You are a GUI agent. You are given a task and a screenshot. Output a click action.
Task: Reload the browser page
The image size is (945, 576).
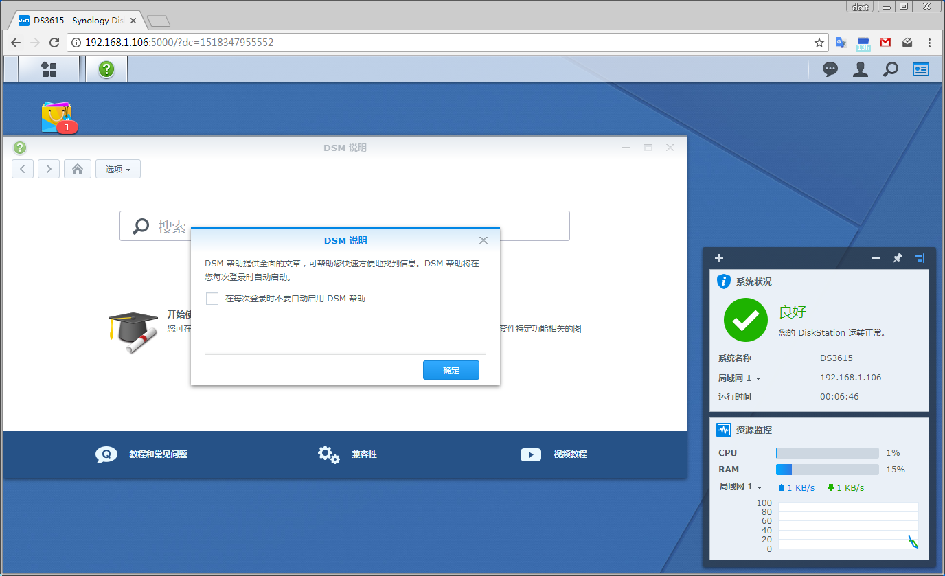pos(54,43)
